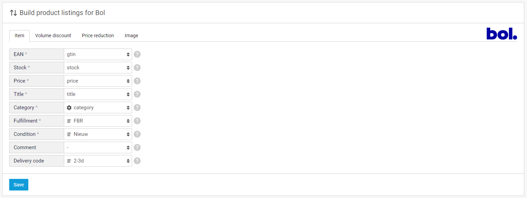Click the bol. logo
Viewport: 527px width, 198px height.
(501, 34)
